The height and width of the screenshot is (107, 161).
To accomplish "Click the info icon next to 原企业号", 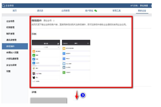I will tap(54, 21).
